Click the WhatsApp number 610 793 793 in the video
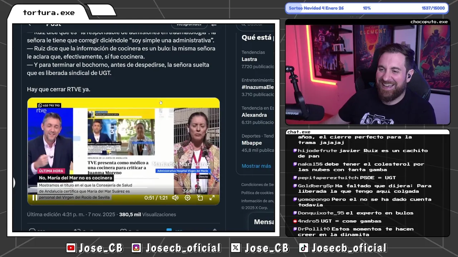The image size is (458, 257). 49,106
